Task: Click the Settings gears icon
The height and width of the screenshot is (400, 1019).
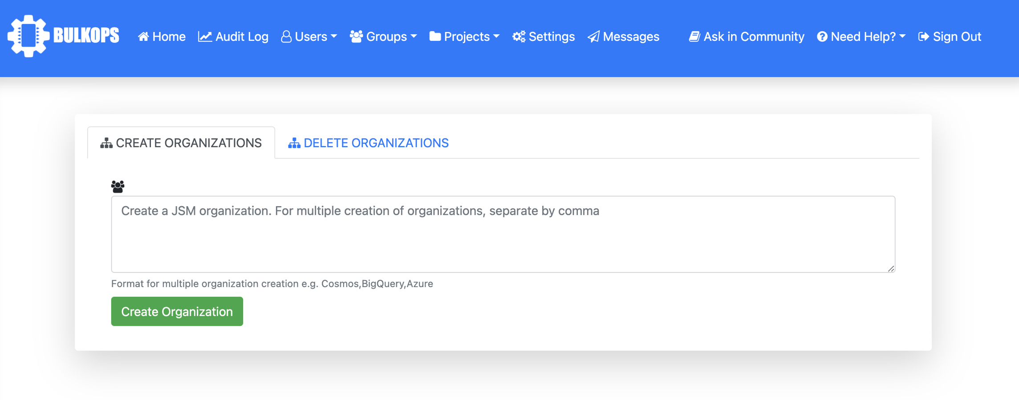Action: pos(519,36)
